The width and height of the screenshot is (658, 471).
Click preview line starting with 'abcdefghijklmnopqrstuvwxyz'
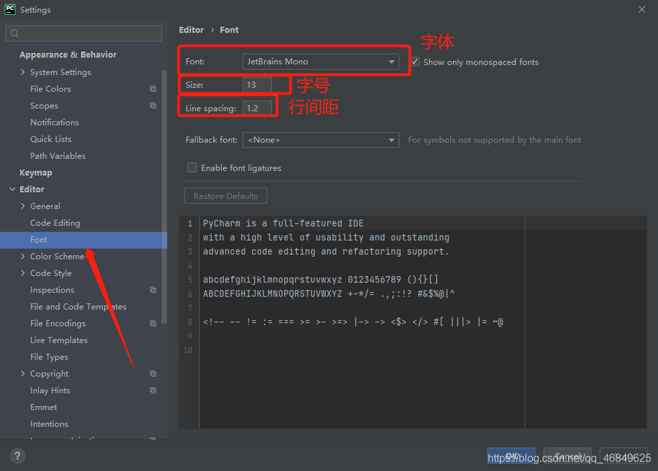tap(320, 280)
